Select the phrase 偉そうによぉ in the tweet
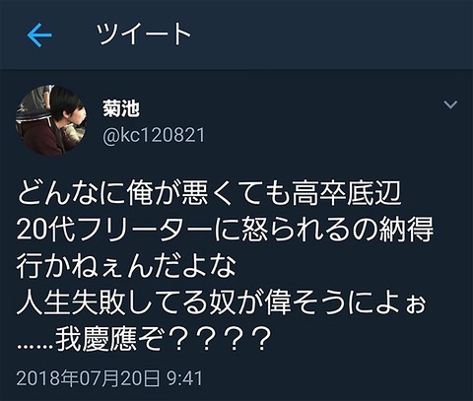 (x=345, y=301)
